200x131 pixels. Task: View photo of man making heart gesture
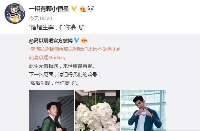pyautogui.click(x=144, y=110)
